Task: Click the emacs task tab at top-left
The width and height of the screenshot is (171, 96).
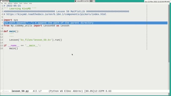Action: (5, 1)
